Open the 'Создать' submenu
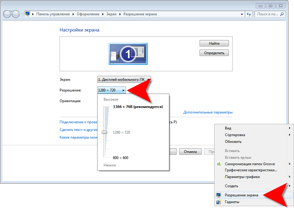The height and width of the screenshot is (208, 294). (x=254, y=186)
